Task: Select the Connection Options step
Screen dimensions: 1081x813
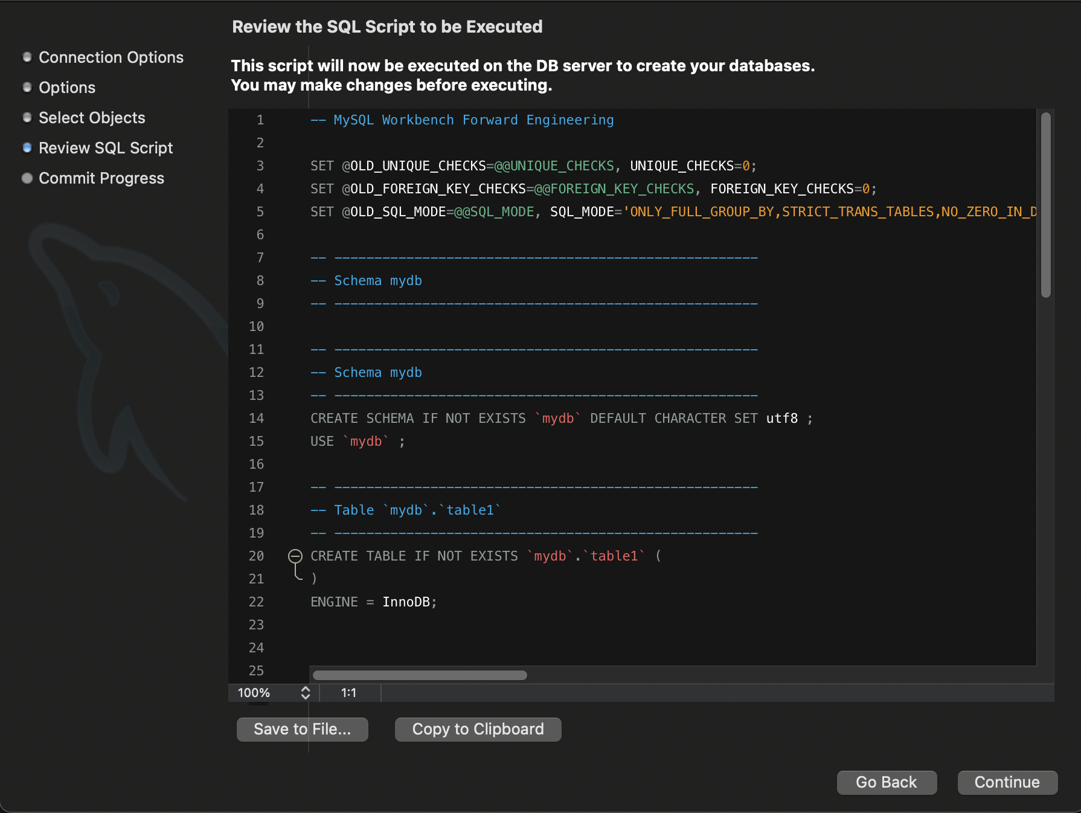Action: pos(111,57)
